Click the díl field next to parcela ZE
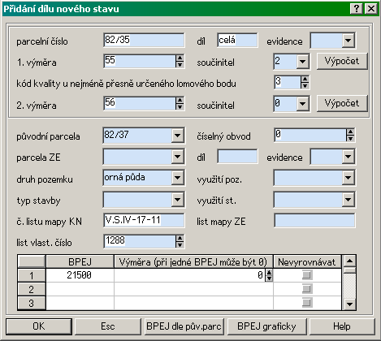The width and height of the screenshot is (381, 341). 237,157
